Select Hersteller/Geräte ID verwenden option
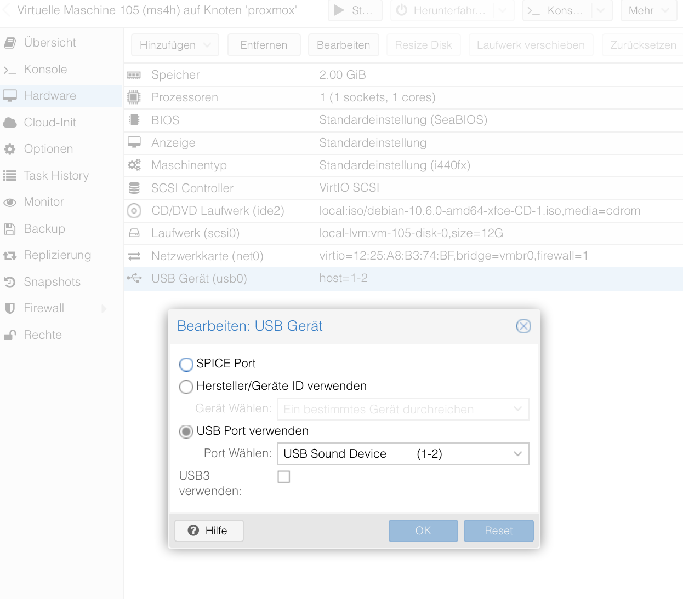Screen dimensions: 683x599 186,387
